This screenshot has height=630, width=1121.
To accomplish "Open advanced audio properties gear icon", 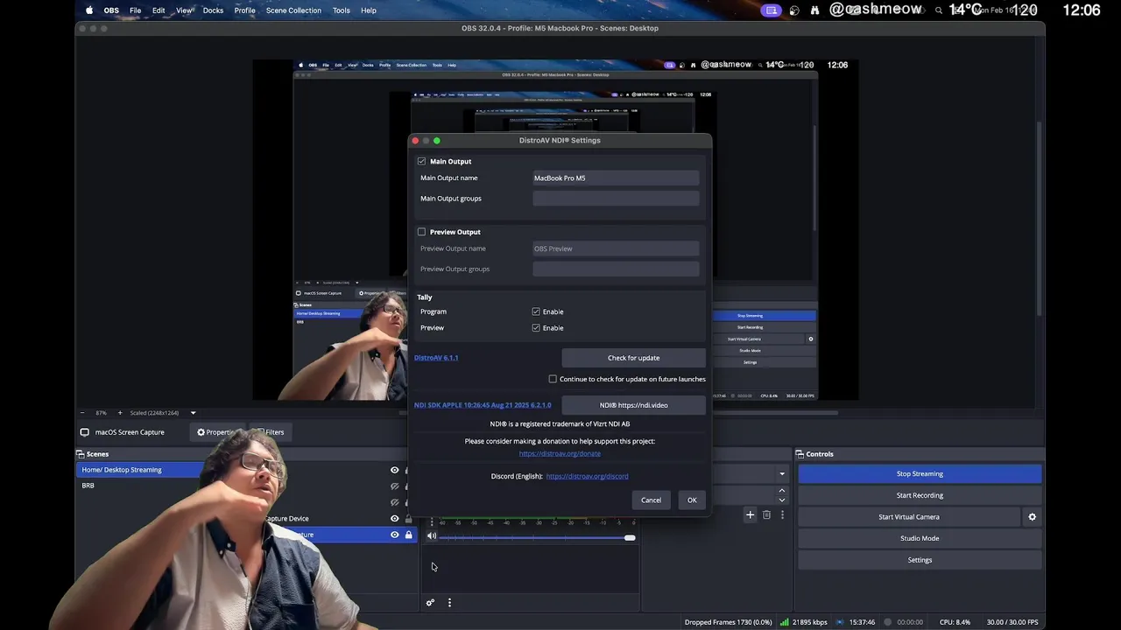I will point(430,603).
